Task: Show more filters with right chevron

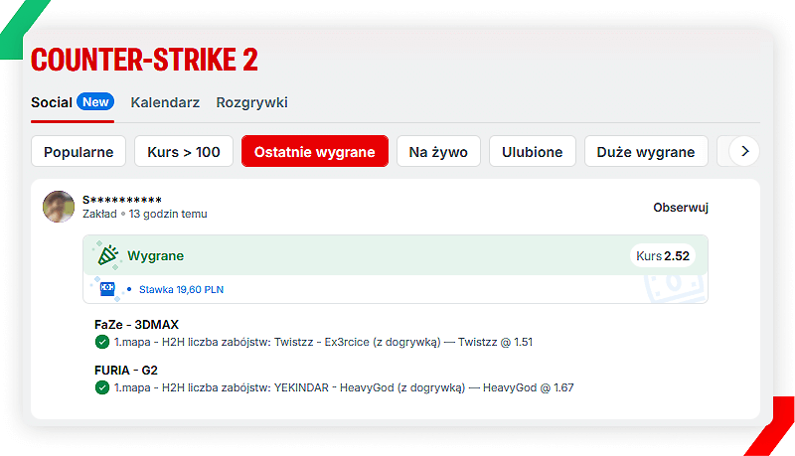Action: point(744,151)
